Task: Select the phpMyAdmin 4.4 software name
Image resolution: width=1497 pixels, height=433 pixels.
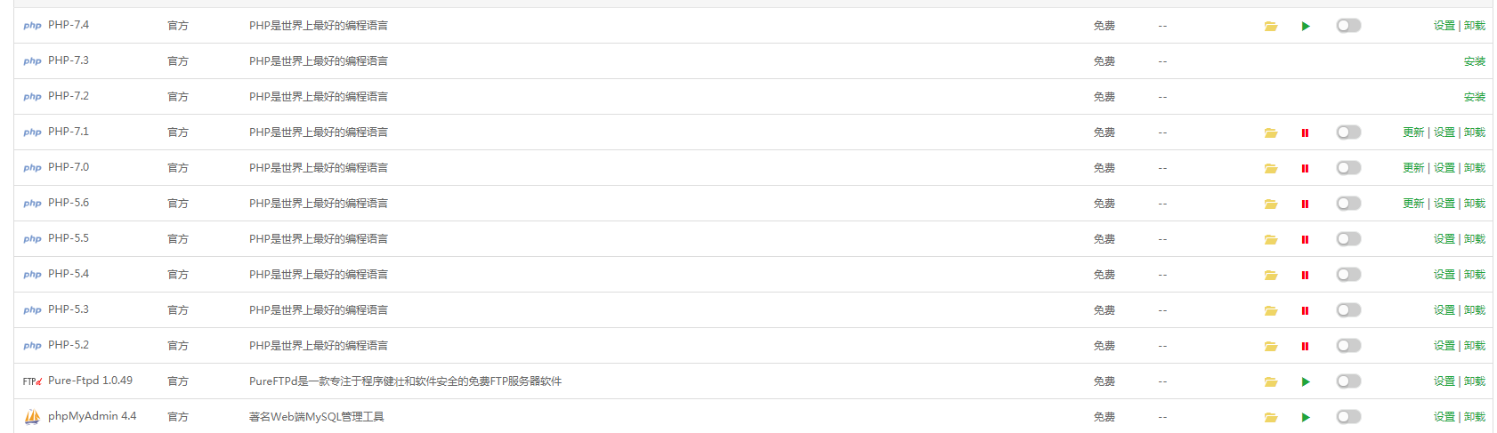Action: click(x=93, y=416)
